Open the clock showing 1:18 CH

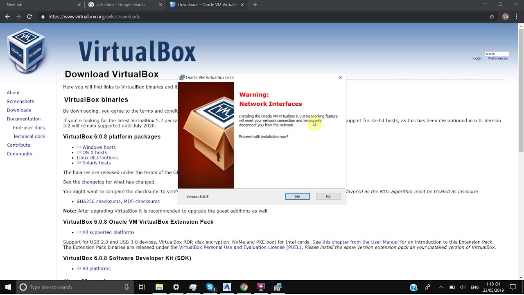point(493,287)
